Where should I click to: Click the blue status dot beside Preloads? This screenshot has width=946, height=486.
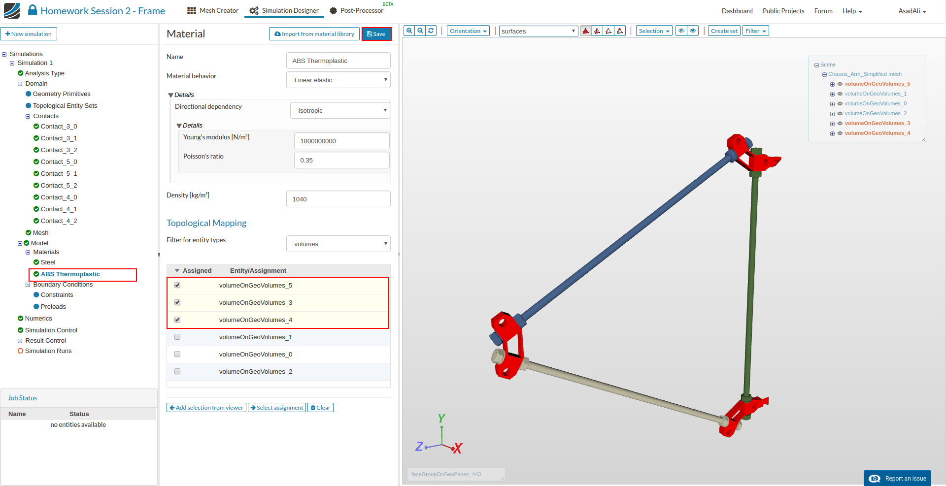[36, 307]
